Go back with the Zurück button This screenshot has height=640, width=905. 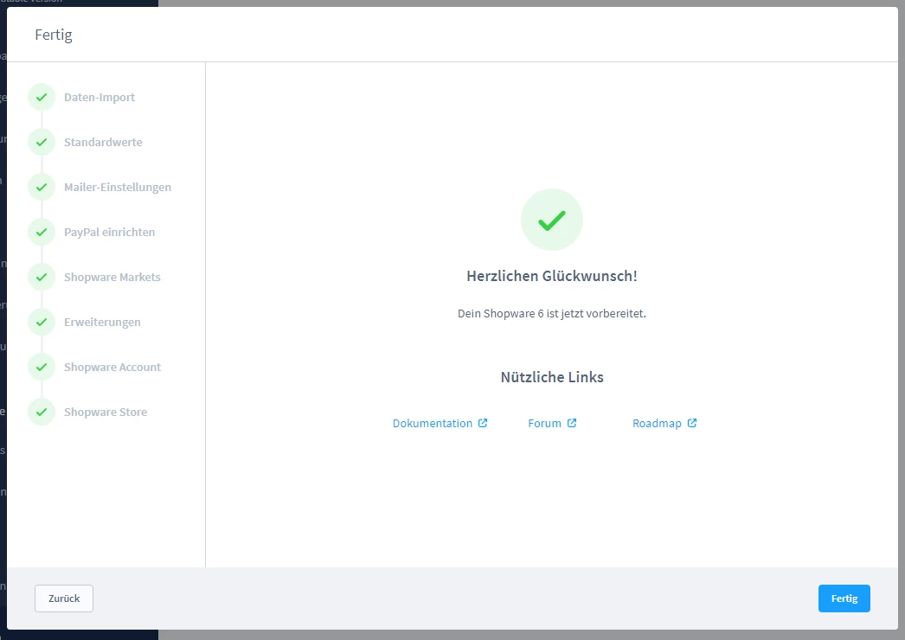click(64, 598)
